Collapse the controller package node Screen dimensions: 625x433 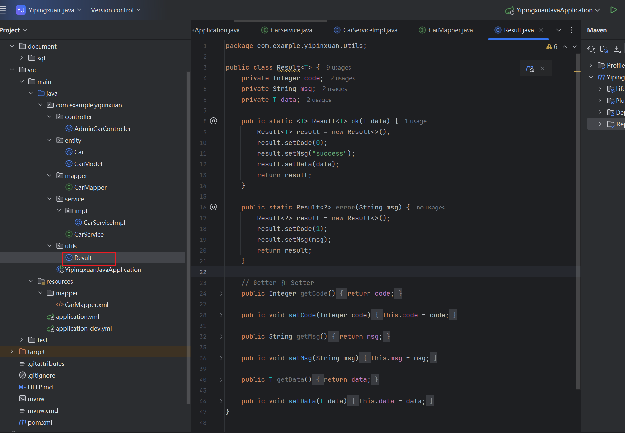49,116
